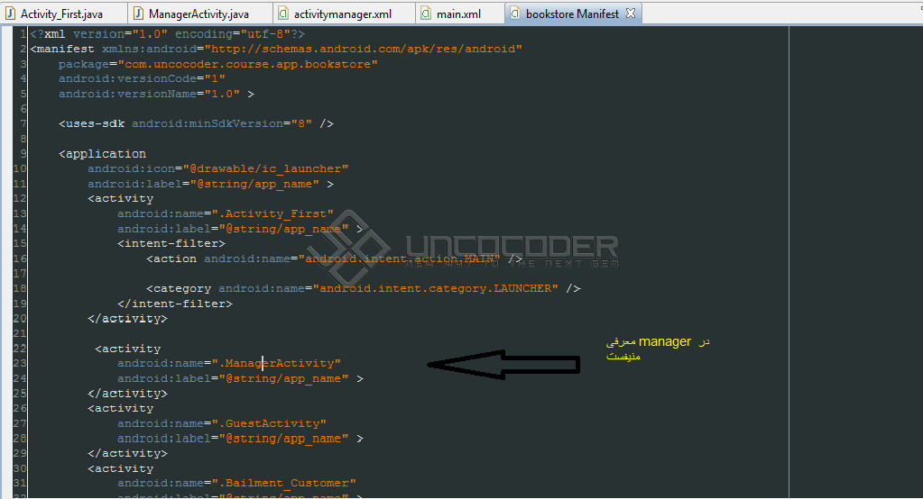
Task: Click the </intent-filter> closing tag
Action: click(175, 304)
